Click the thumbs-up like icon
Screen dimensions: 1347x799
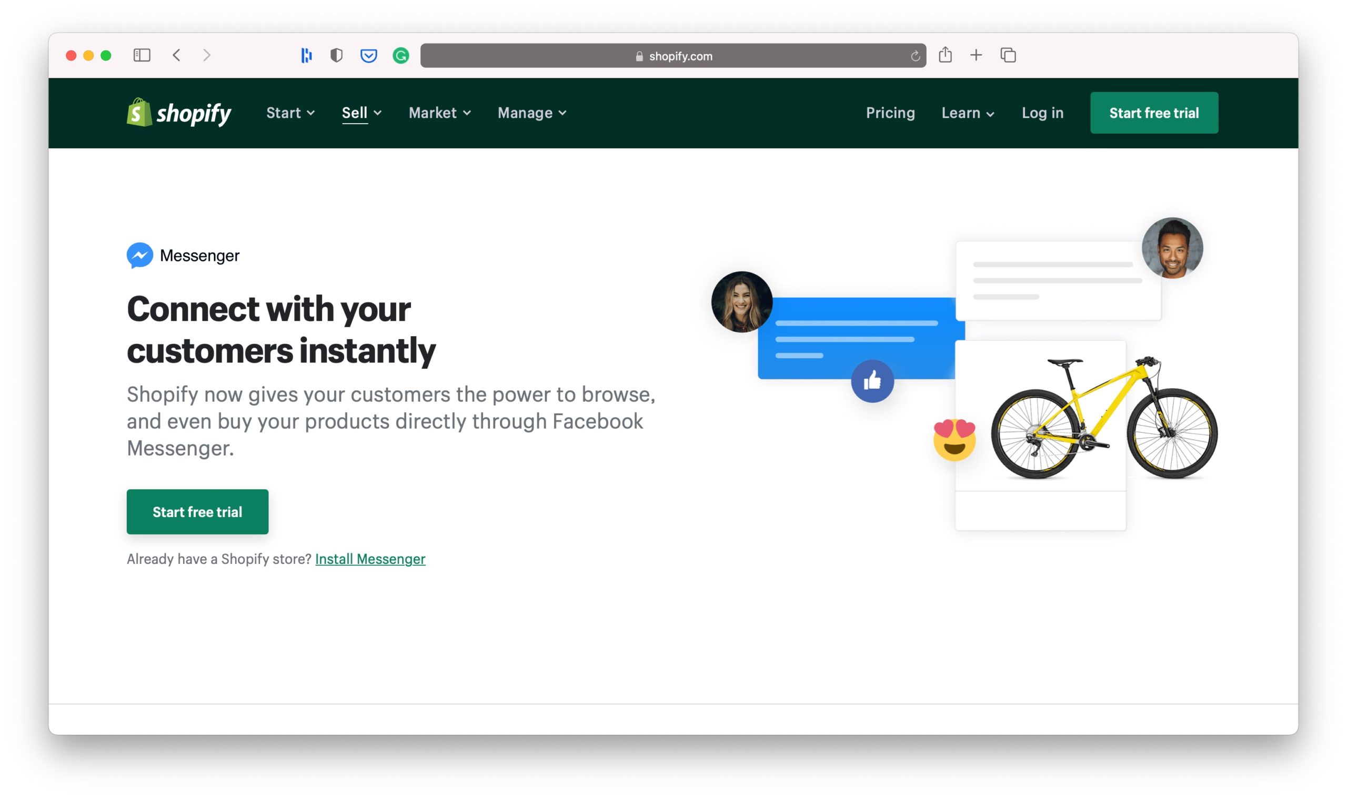click(872, 381)
